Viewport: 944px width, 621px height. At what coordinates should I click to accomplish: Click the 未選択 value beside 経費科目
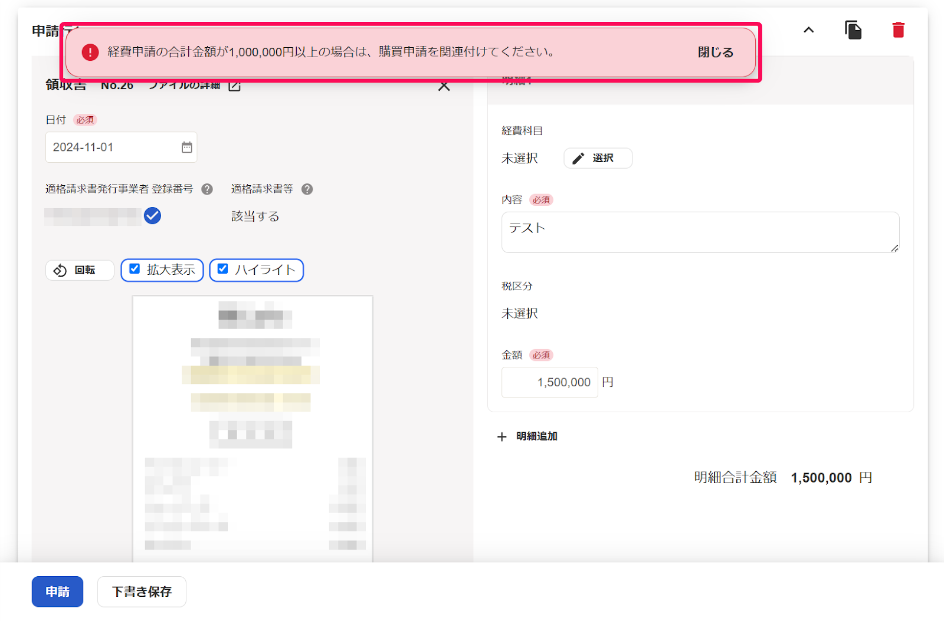(520, 159)
